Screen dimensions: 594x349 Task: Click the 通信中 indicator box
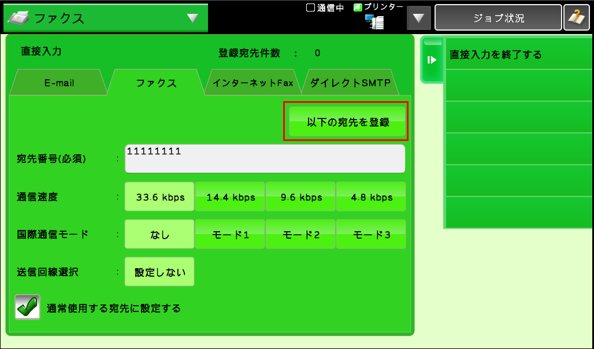pos(310,8)
